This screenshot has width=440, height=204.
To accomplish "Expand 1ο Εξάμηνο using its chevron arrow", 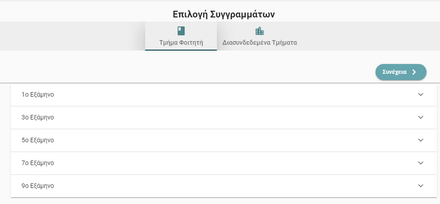I will pos(421,94).
